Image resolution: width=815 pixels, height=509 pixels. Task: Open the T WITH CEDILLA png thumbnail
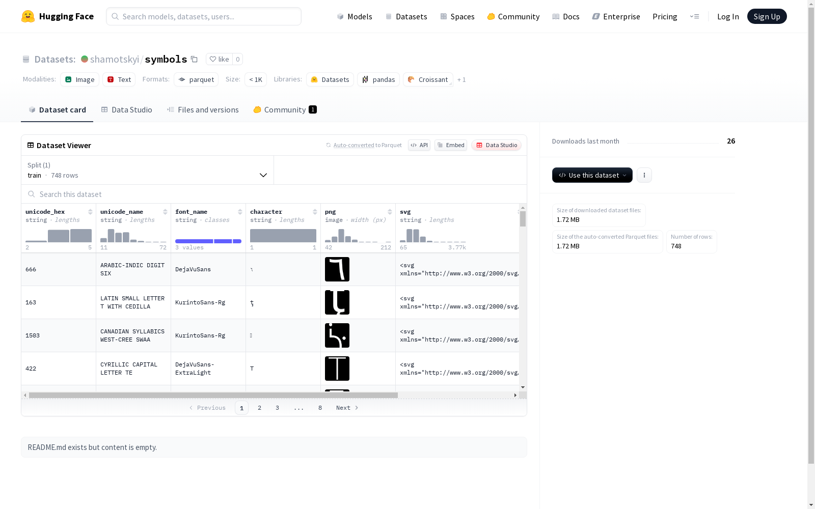[337, 302]
